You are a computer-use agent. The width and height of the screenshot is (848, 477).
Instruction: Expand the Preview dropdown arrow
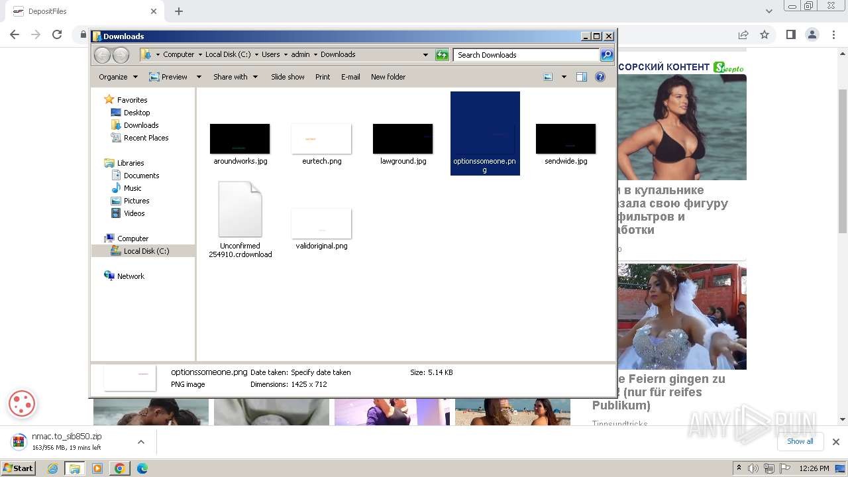point(199,77)
